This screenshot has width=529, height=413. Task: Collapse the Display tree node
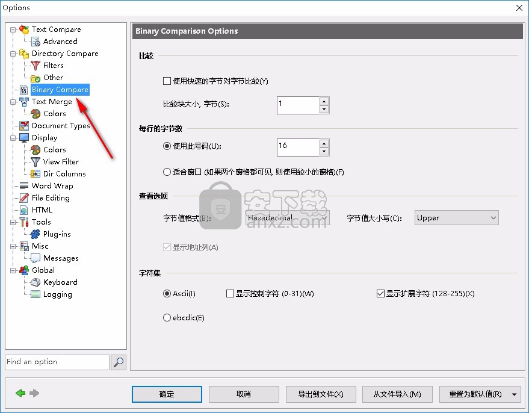[x=13, y=138]
